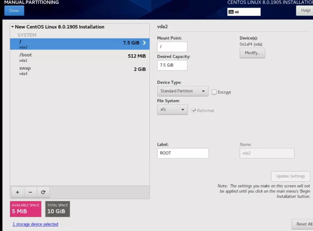Screen dimensions: 313x231
Task: Click the SYSTEM group header
Action: [x=27, y=35]
